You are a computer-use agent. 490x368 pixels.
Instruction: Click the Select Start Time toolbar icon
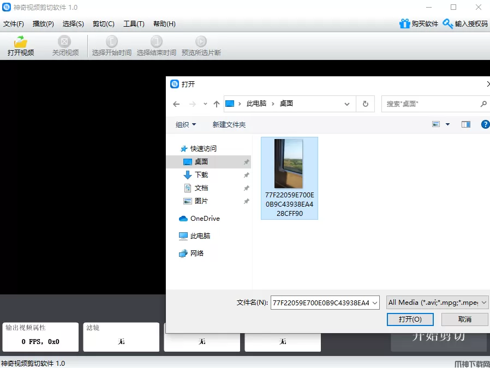point(111,41)
